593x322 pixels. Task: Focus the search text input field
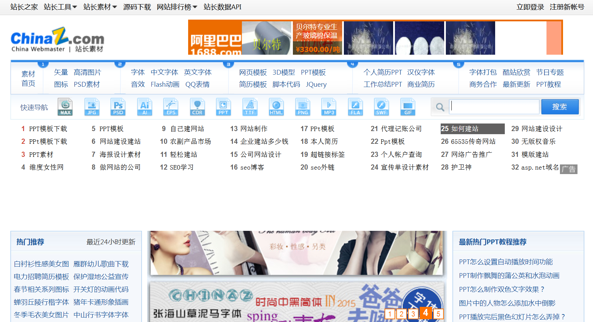click(x=495, y=107)
